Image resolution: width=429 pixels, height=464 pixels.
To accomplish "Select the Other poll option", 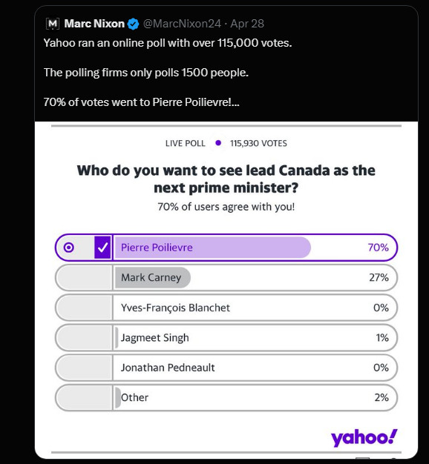I will pos(226,397).
